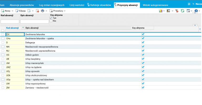Sort by the Kod absencji column header

(x=13, y=28)
